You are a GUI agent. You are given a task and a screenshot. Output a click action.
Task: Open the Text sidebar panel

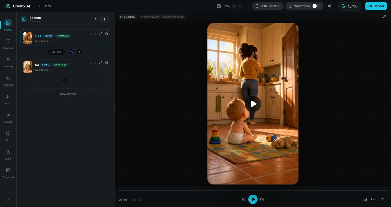8,136
